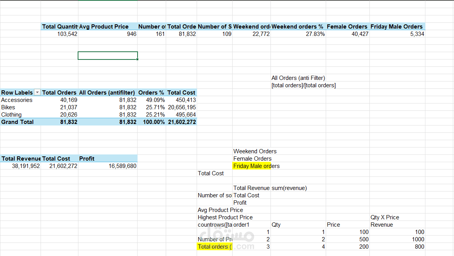The image size is (454, 256).
Task: Select the 25.71% Bikes orders percentage
Action: [x=151, y=107]
